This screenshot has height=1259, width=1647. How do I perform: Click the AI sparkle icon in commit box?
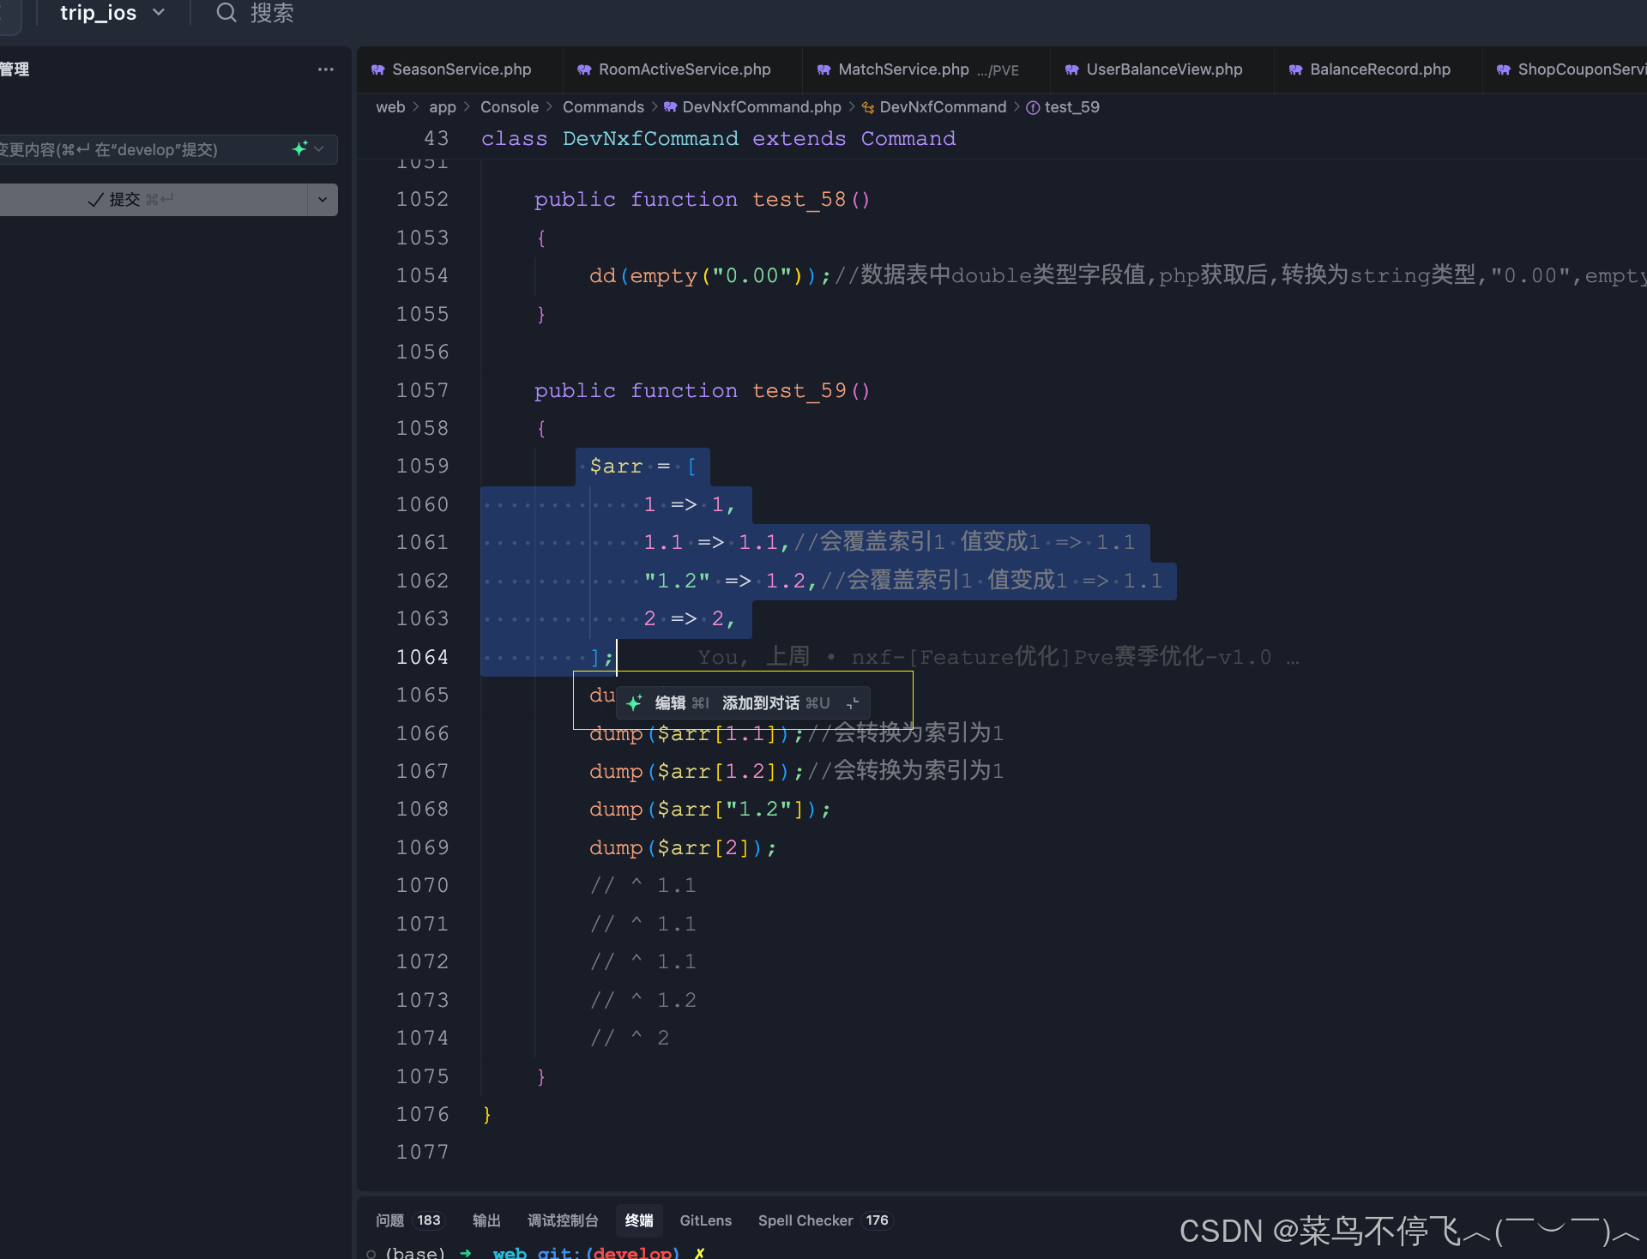coord(299,148)
